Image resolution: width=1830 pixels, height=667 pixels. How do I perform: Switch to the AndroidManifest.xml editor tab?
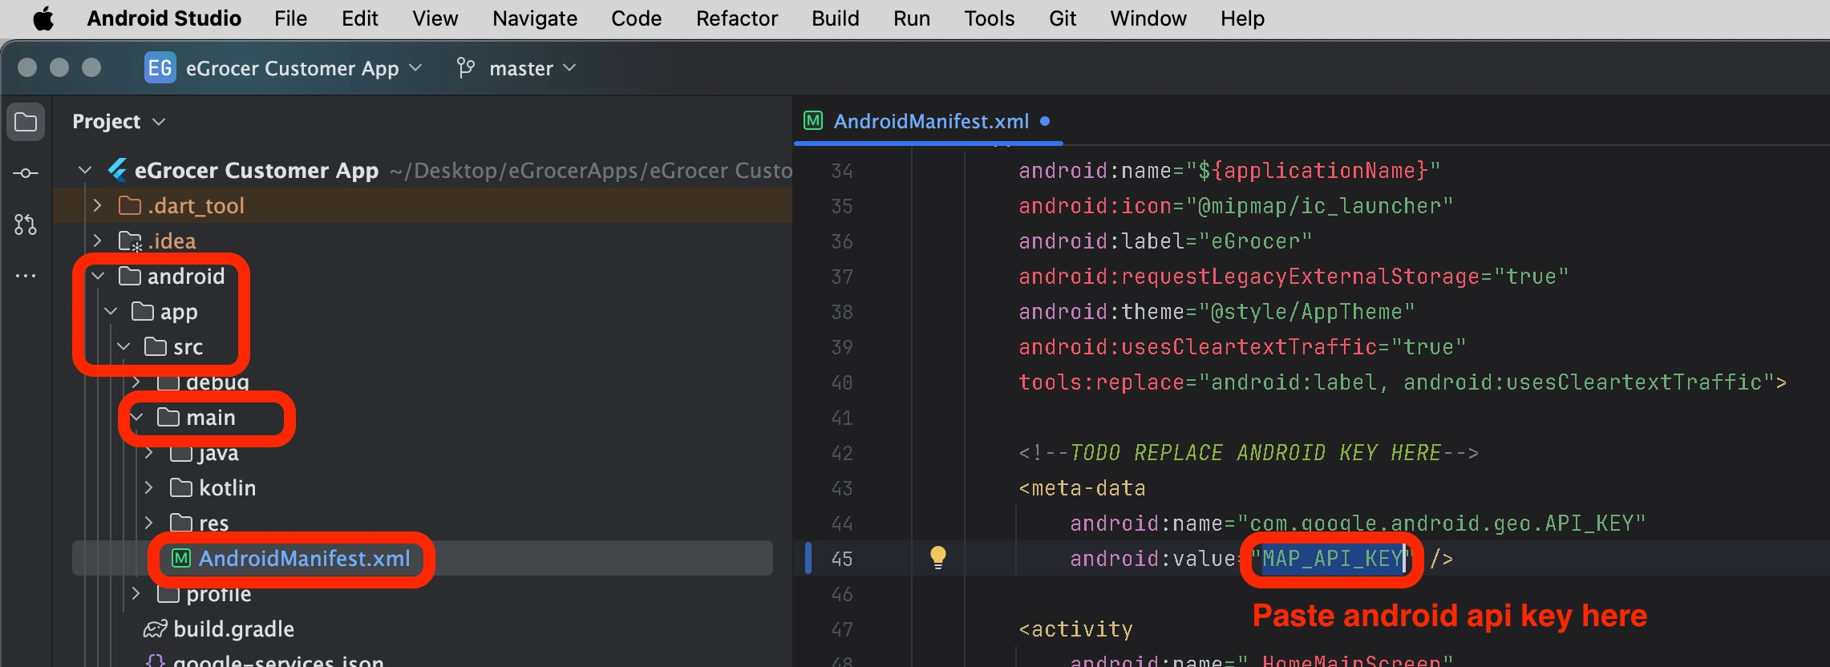coord(930,121)
